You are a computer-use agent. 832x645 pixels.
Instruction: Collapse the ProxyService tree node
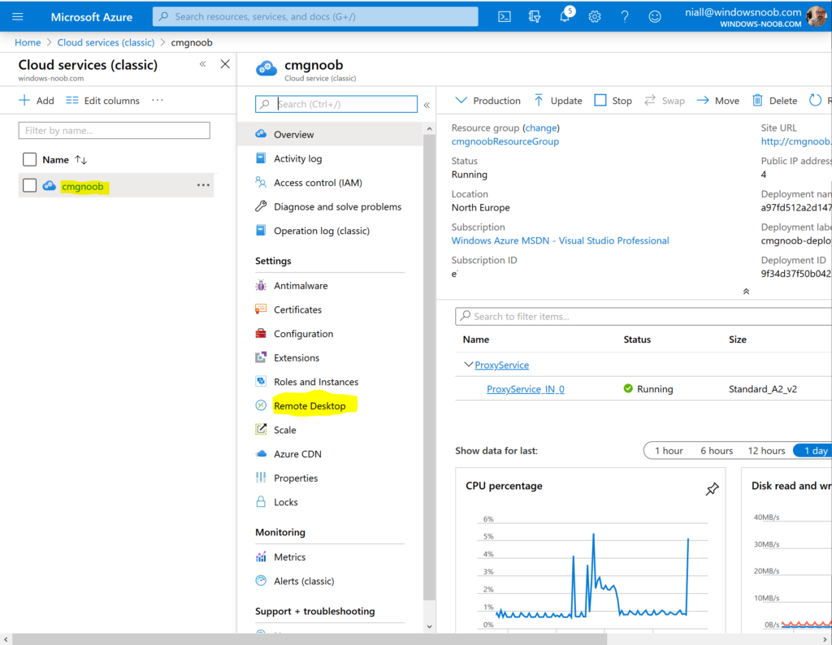[468, 366]
